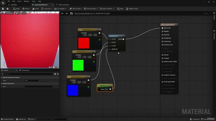Click the Platform Stats toolbar icon

pos(132,9)
